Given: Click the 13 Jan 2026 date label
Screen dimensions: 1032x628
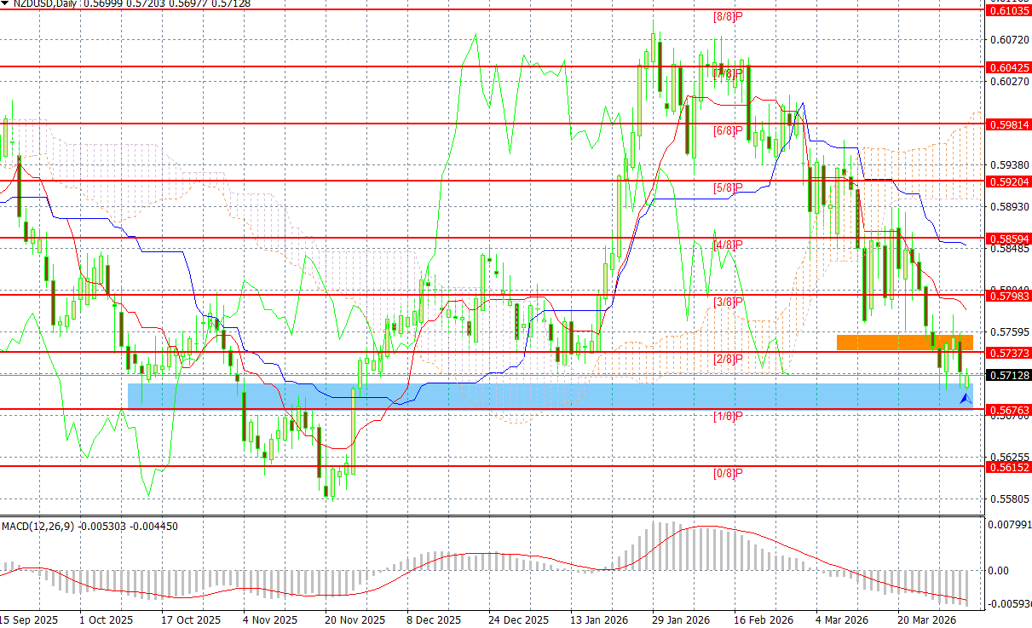Looking at the screenshot, I should (x=600, y=619).
